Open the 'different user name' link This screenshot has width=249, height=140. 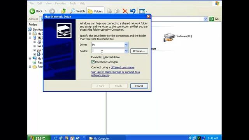122,67
